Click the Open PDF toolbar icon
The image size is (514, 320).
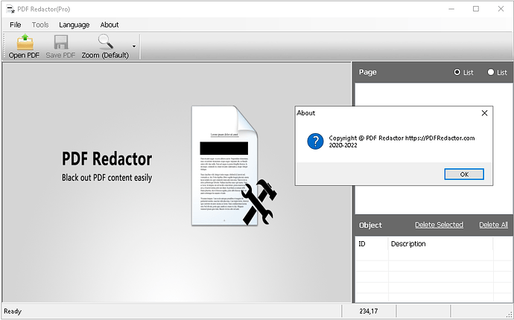click(x=25, y=42)
